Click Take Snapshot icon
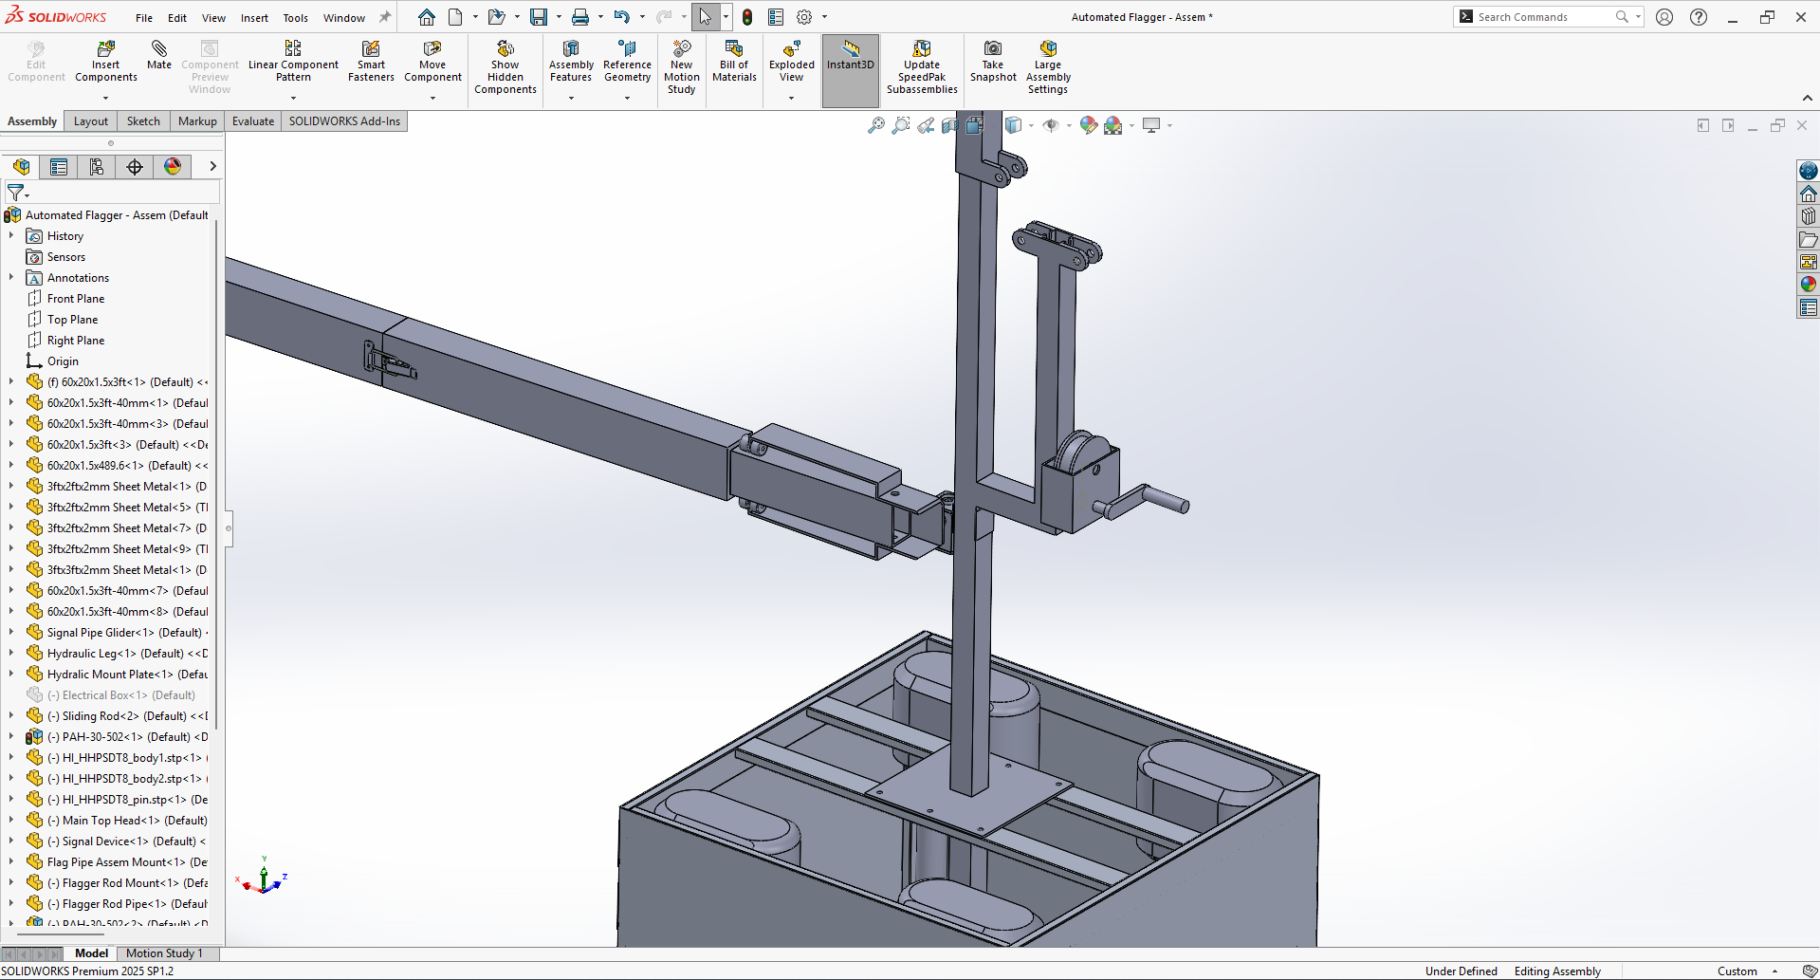The image size is (1820, 980). [x=993, y=49]
